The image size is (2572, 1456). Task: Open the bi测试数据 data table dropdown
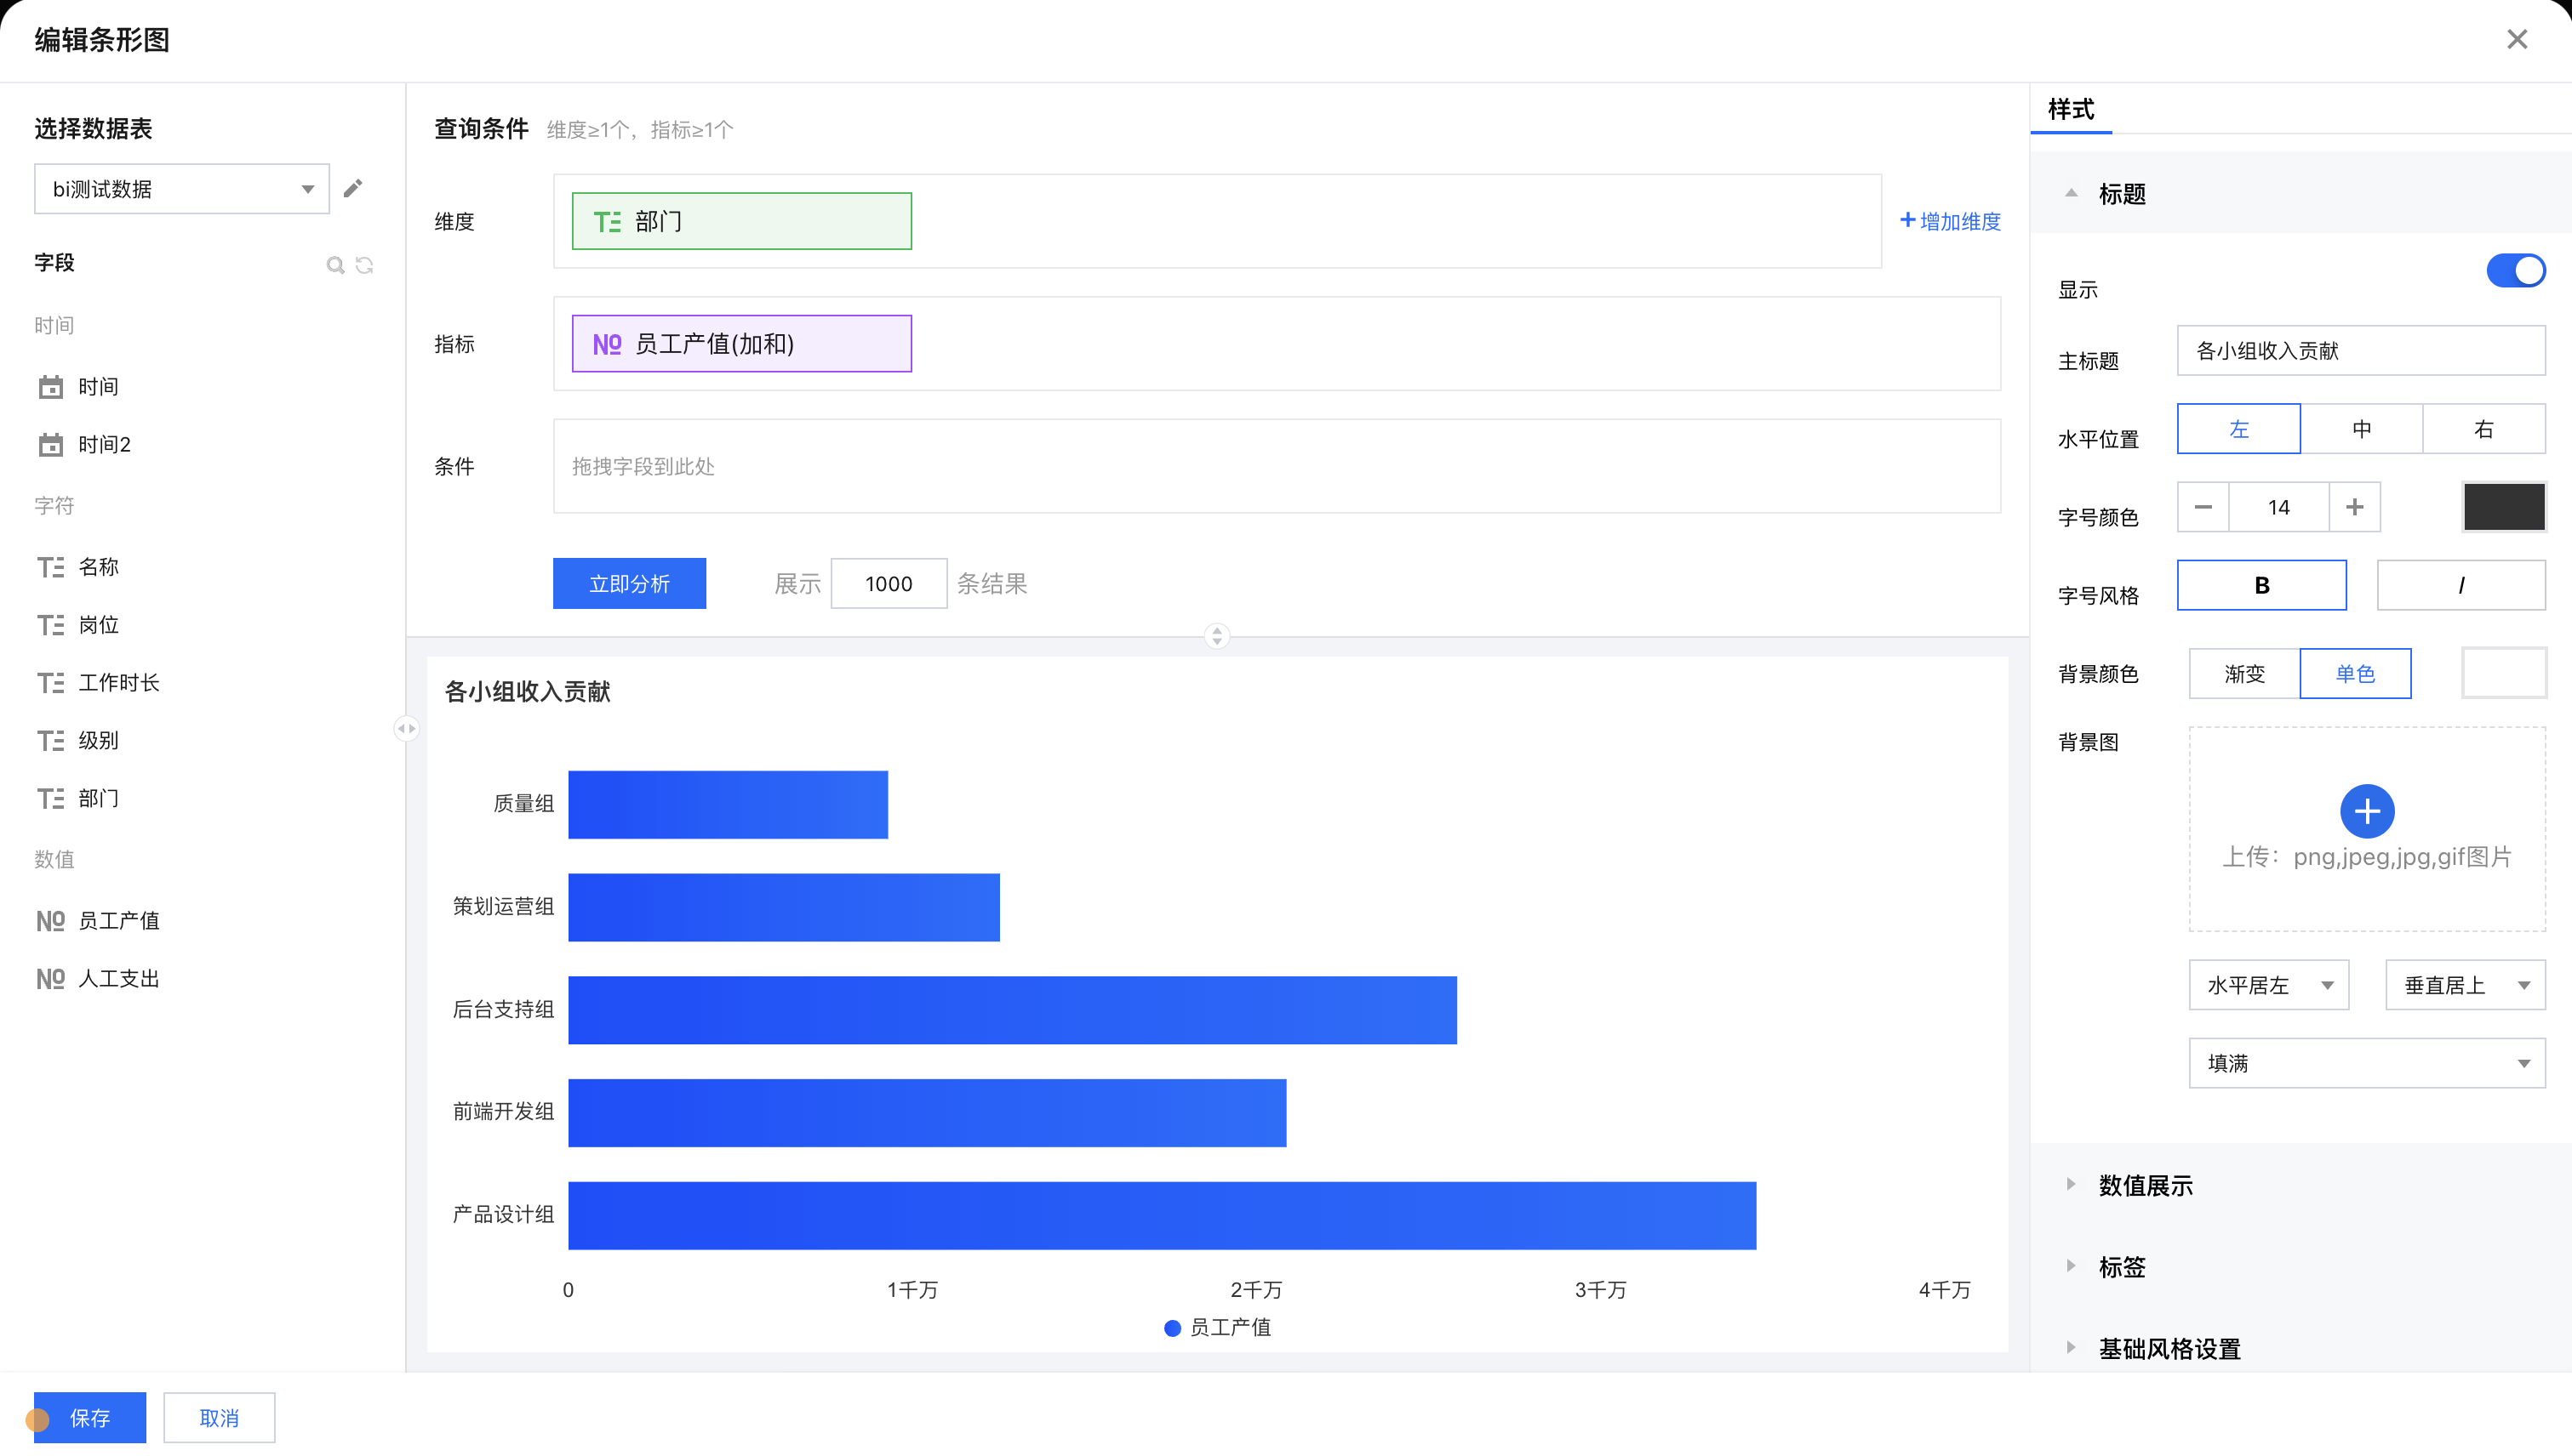pyautogui.click(x=182, y=189)
